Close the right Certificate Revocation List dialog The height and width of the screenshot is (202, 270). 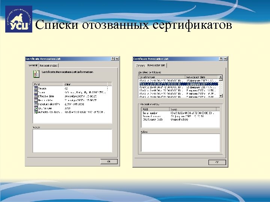[225, 59]
